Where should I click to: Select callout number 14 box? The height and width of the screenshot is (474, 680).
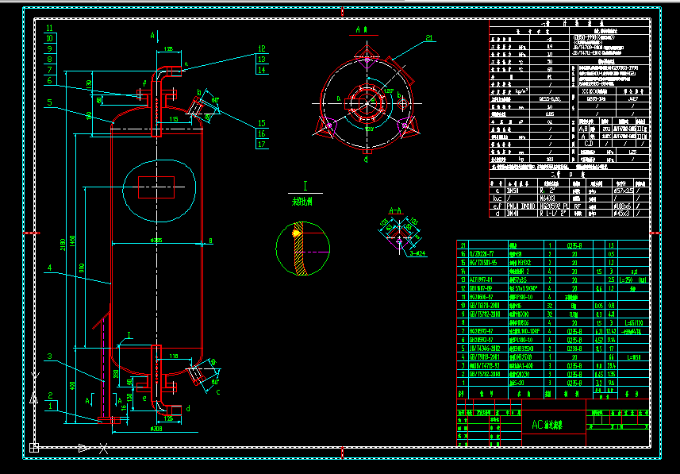(262, 69)
